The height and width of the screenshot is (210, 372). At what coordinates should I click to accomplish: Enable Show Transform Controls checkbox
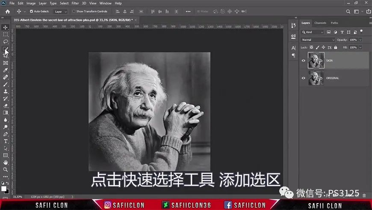(74, 12)
